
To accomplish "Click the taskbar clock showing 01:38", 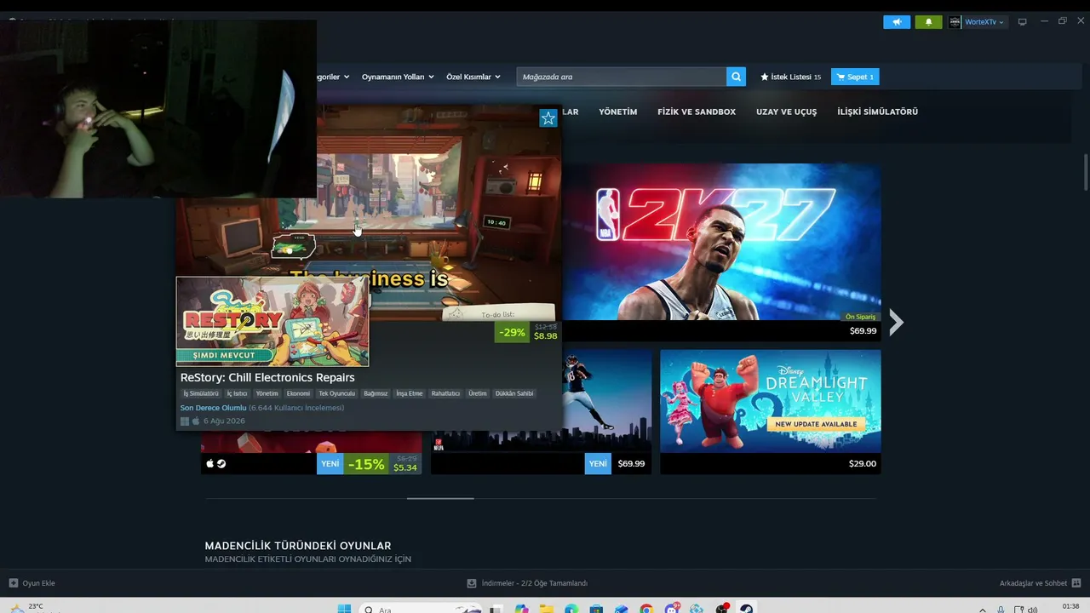I will click(x=1071, y=608).
